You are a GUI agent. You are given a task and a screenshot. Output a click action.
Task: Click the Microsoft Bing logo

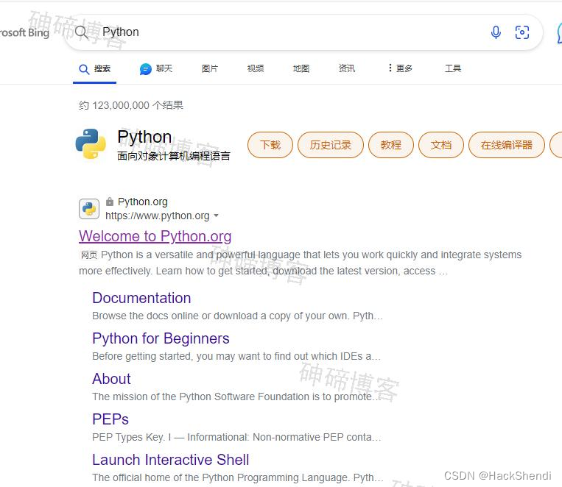pos(24,32)
